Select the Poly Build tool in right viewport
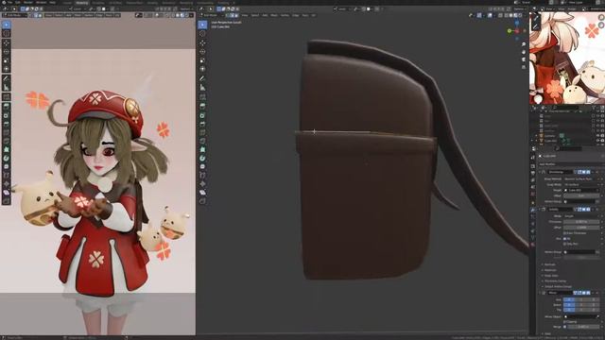This screenshot has height=340, width=605. [202, 149]
